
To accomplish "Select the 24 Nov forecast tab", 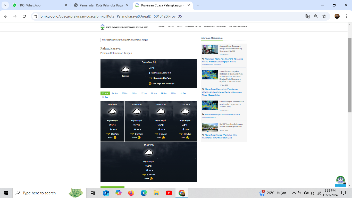I will point(115,93).
